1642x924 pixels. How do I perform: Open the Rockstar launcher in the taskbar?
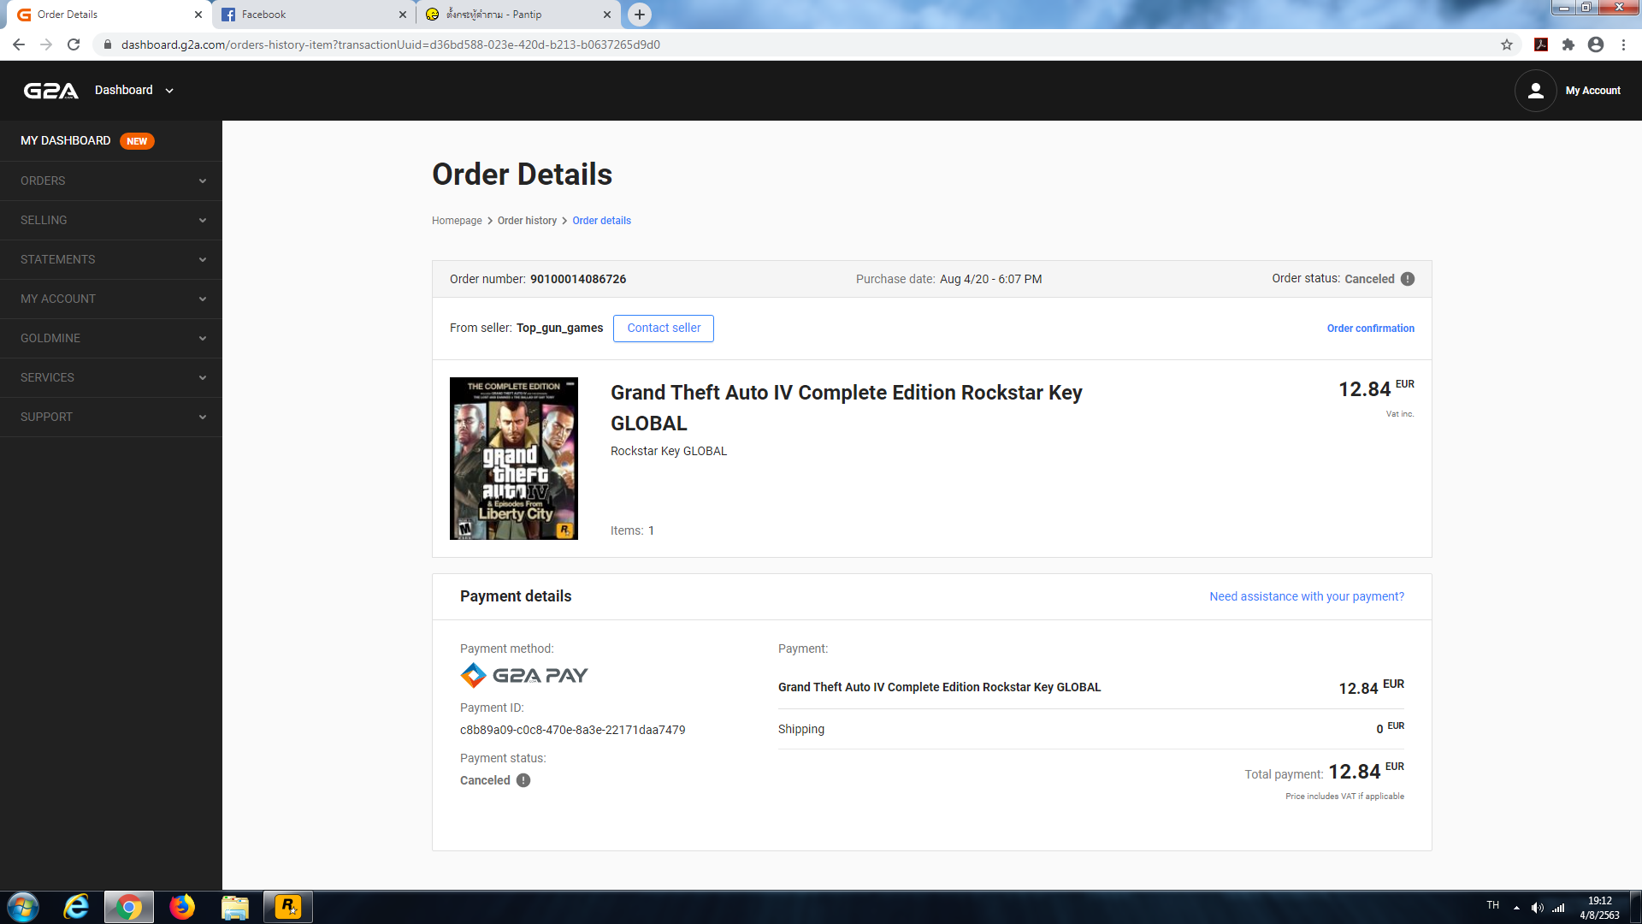(x=288, y=906)
